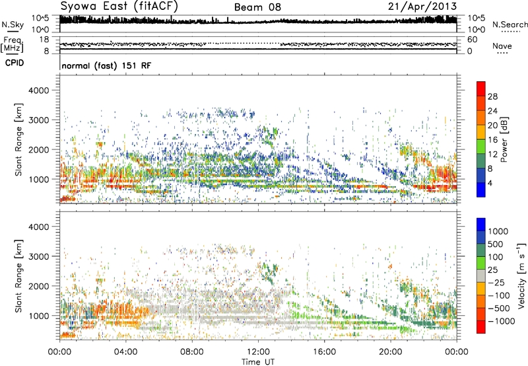Click the noise level strip plot
Screen dimensions: 528x366
[258, 24]
